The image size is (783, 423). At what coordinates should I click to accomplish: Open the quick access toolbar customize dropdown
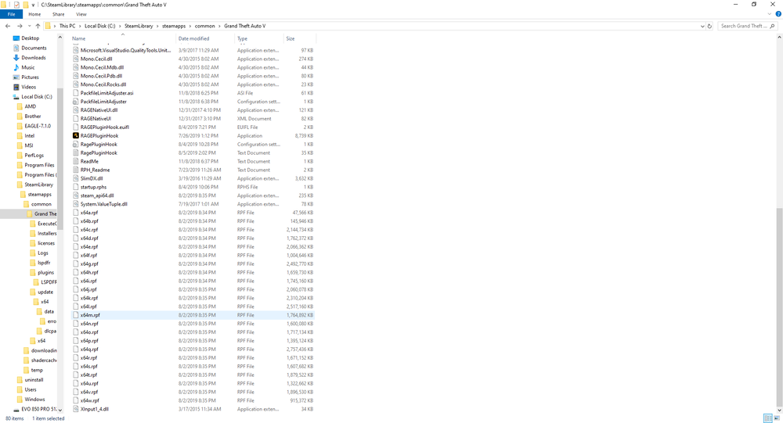[x=33, y=5]
